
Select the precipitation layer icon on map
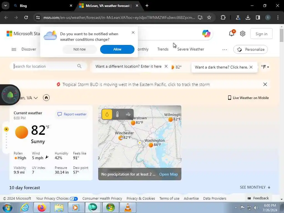pos(107,114)
